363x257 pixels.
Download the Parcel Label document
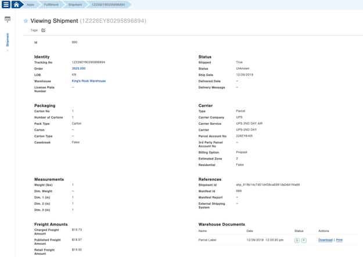(x=325, y=240)
